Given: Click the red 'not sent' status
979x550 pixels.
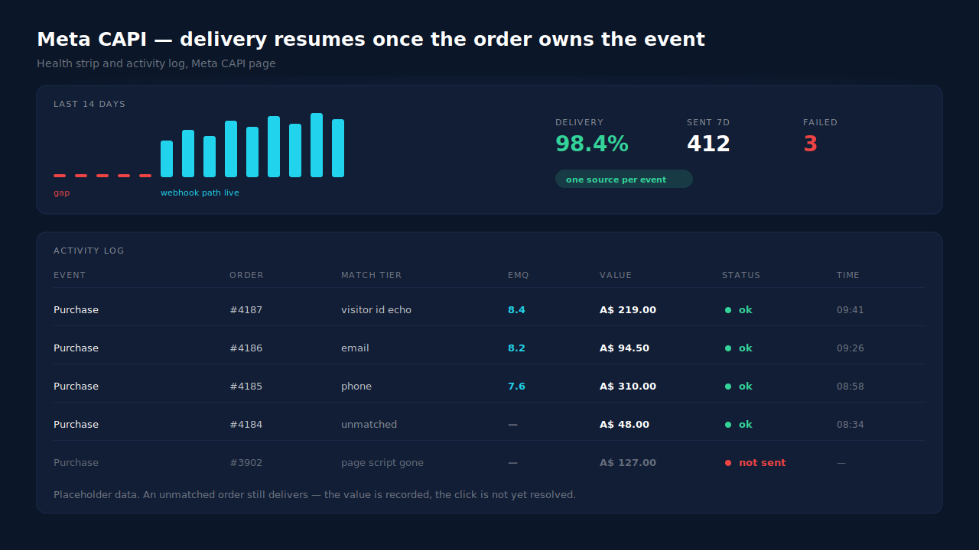Looking at the screenshot, I should click(x=762, y=462).
